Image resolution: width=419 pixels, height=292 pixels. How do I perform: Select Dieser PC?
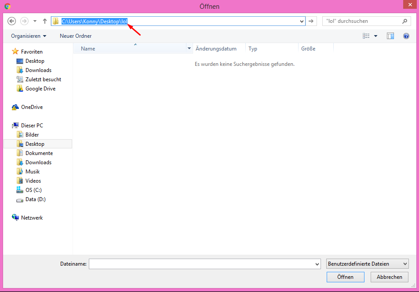[x=32, y=126]
